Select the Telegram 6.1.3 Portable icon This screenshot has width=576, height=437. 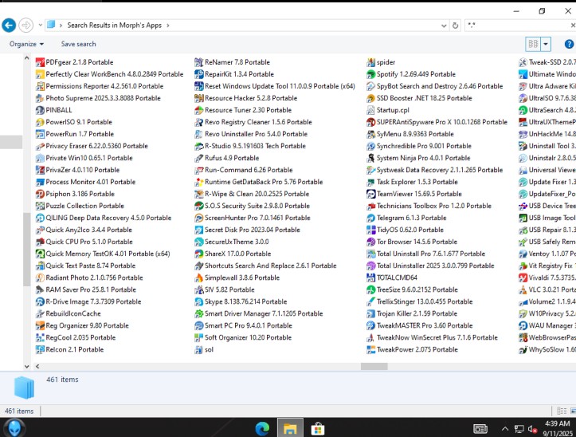click(370, 218)
